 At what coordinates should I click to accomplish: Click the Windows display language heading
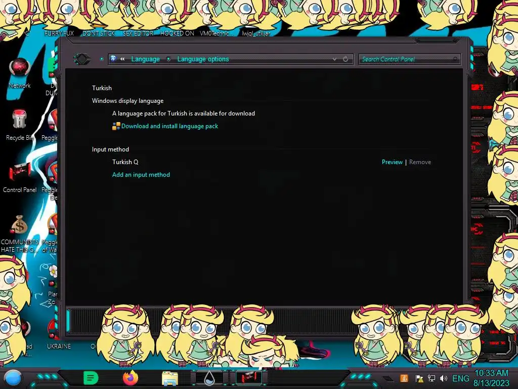click(127, 101)
